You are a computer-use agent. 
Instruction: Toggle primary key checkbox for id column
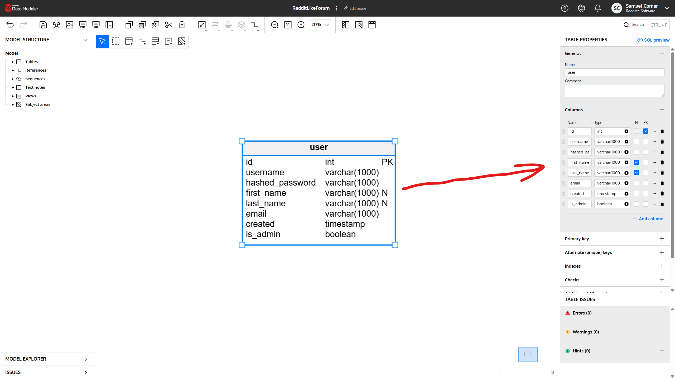[x=646, y=131]
